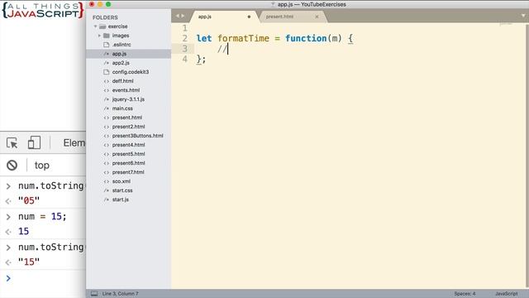Open events.html in sidebar

click(126, 90)
